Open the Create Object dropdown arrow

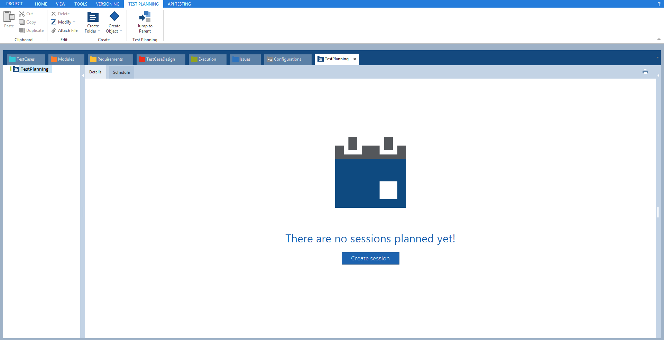[121, 31]
